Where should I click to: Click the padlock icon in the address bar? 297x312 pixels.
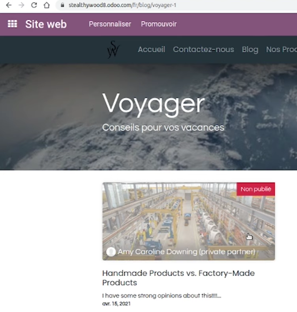pos(63,5)
